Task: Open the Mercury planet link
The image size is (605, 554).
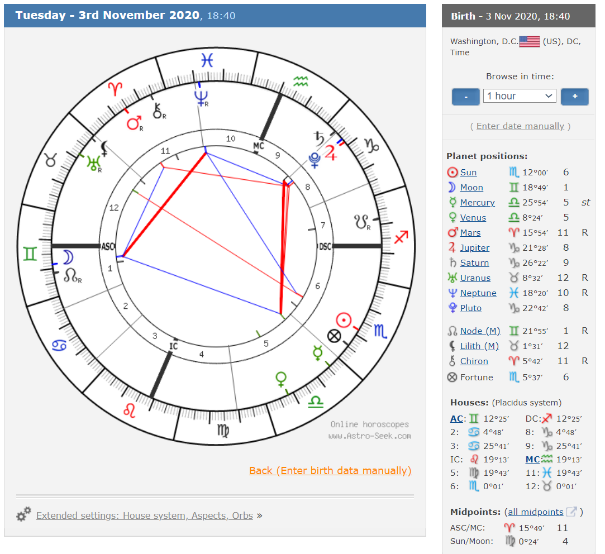Action: click(477, 203)
